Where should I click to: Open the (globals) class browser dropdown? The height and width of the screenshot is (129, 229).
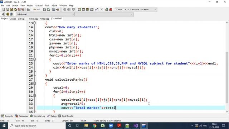click(x=45, y=14)
